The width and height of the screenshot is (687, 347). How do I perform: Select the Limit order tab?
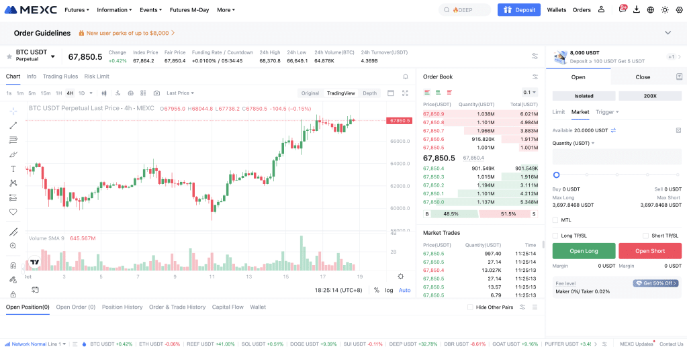pos(558,112)
